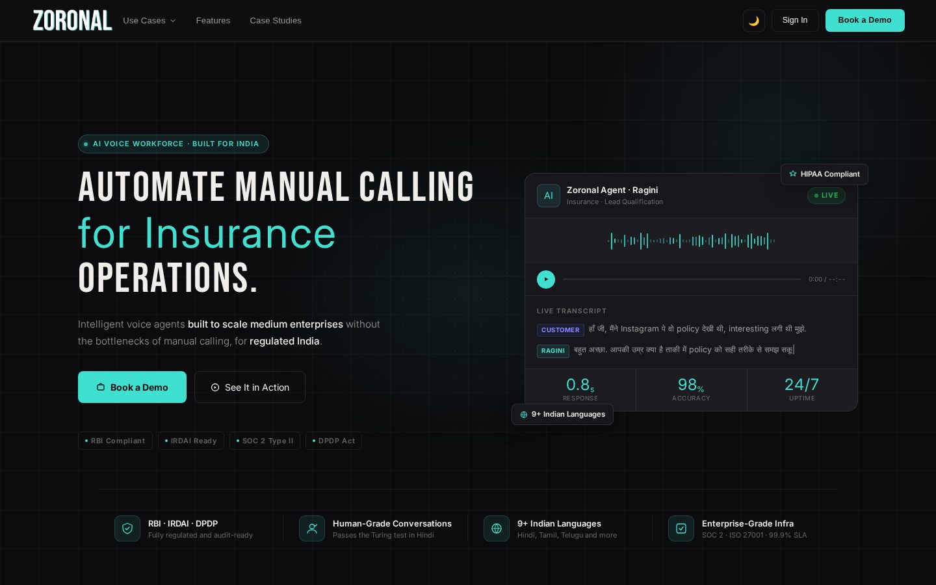The width and height of the screenshot is (936, 585).
Task: Click the Sign In button
Action: (795, 20)
